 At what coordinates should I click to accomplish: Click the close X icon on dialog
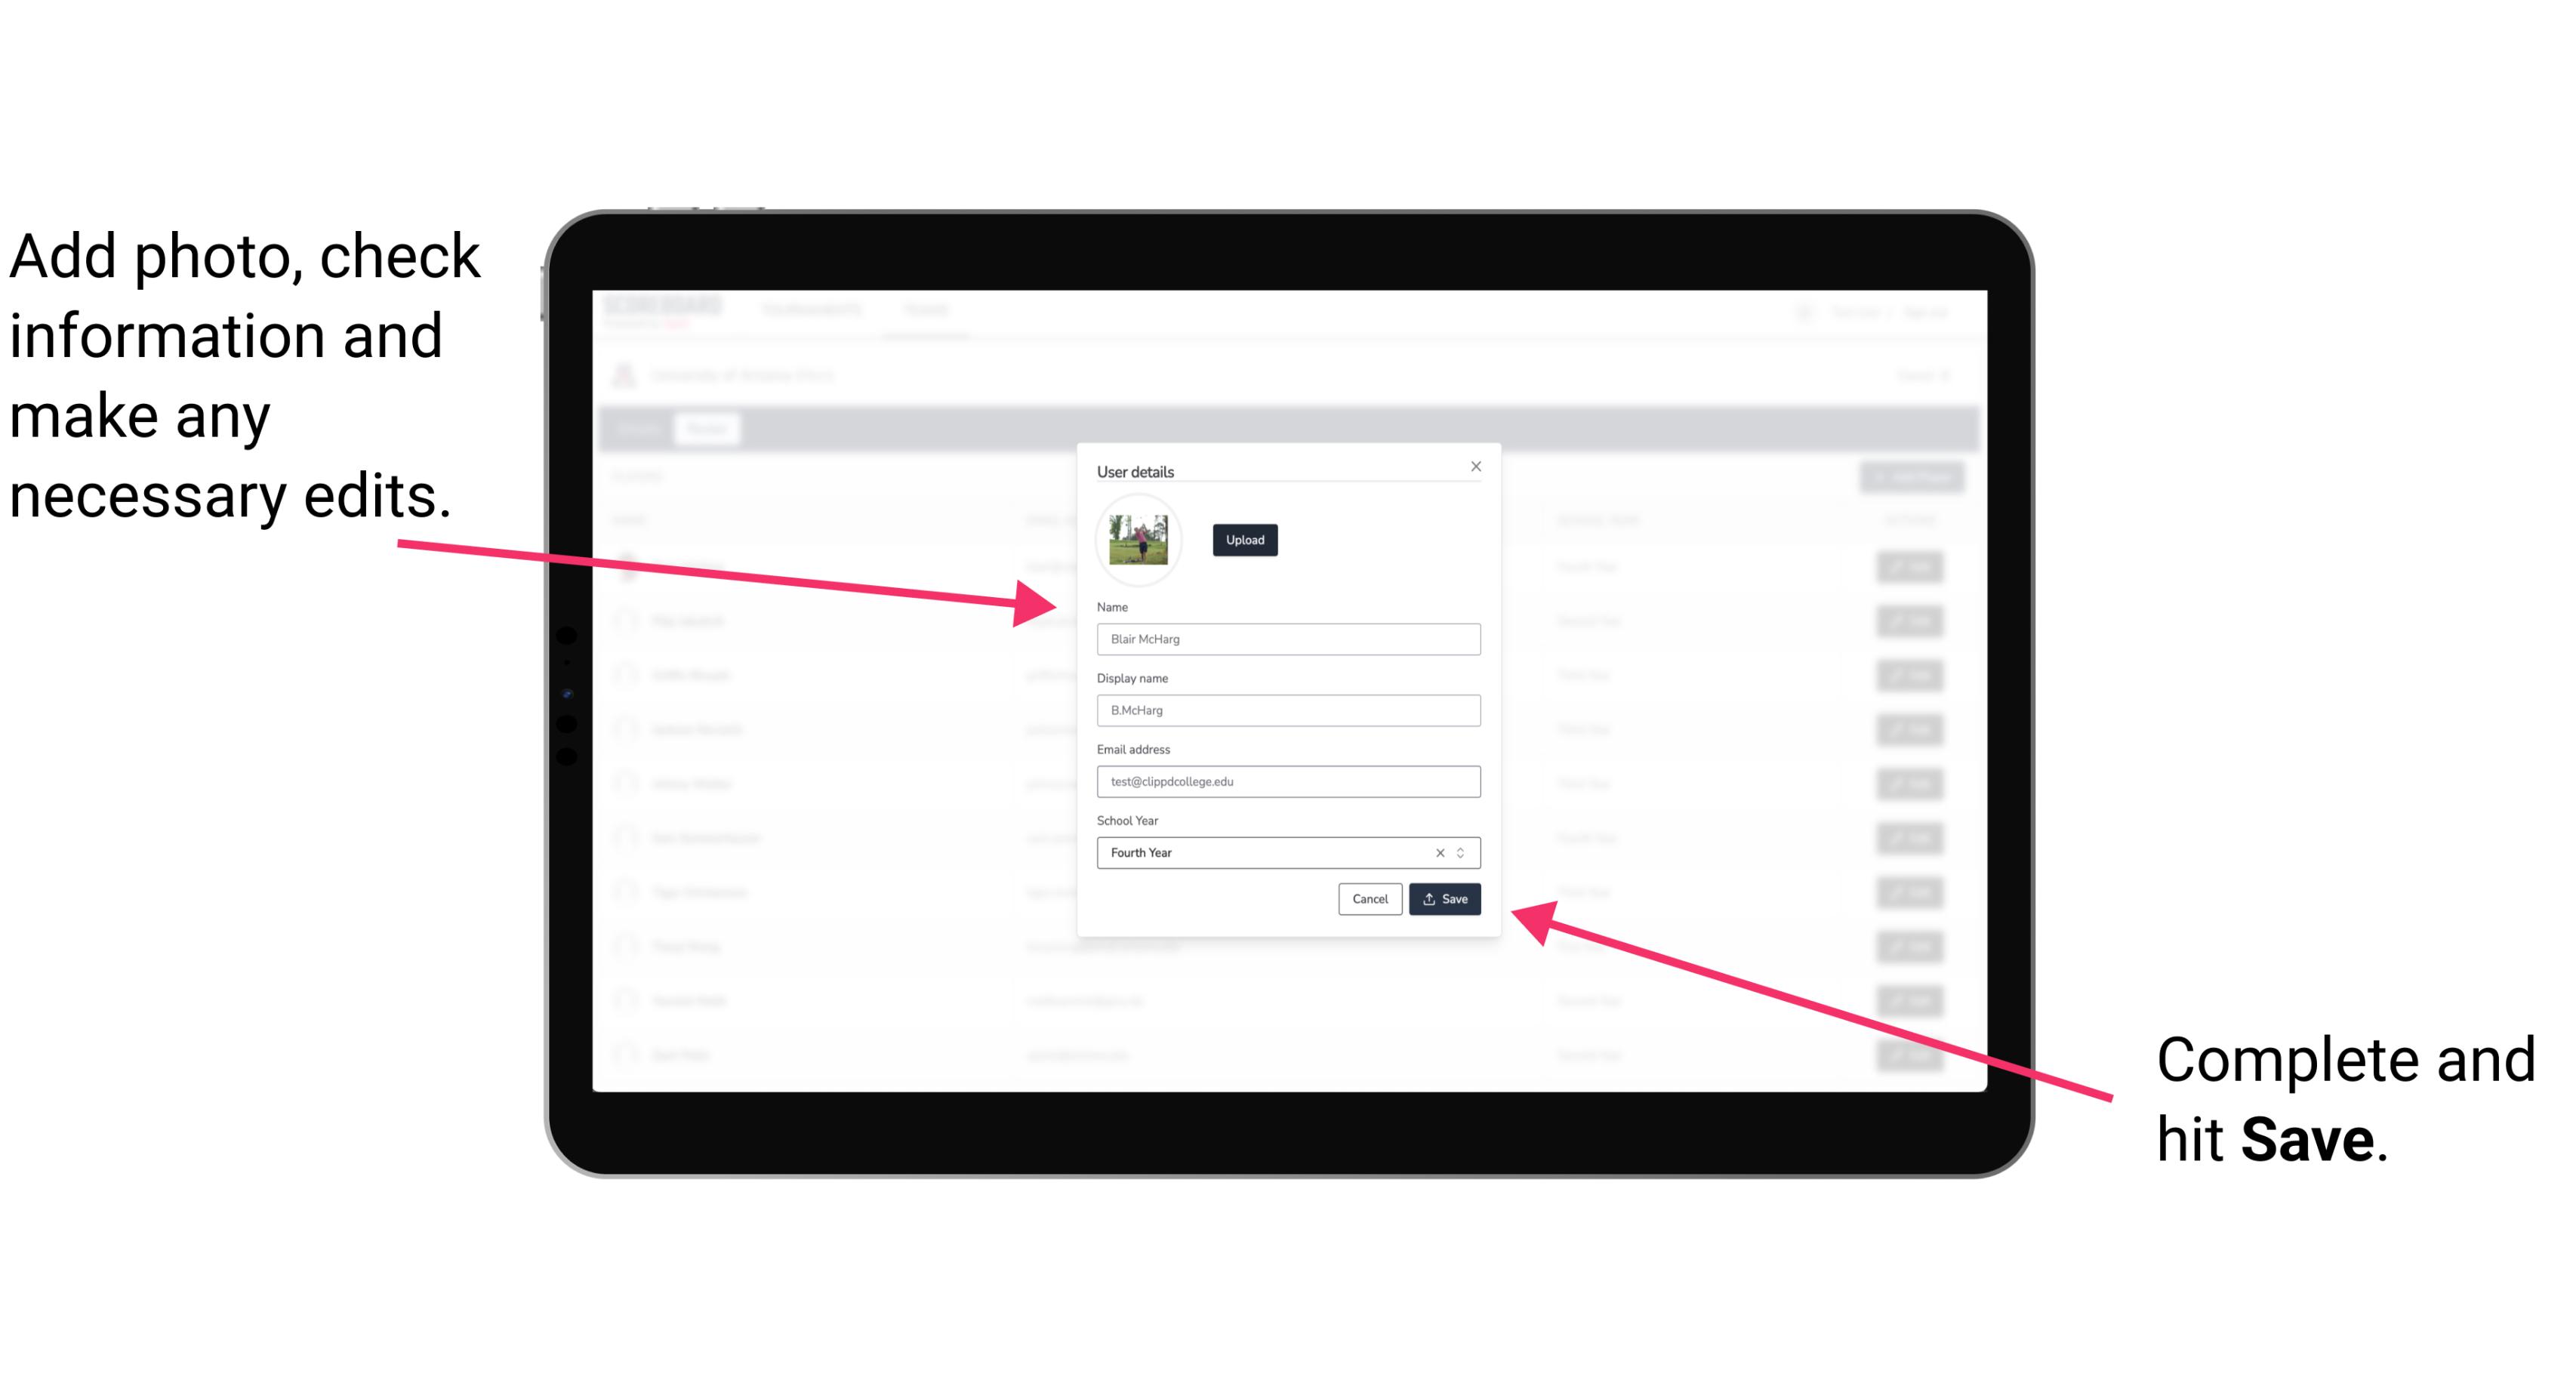pos(1475,466)
